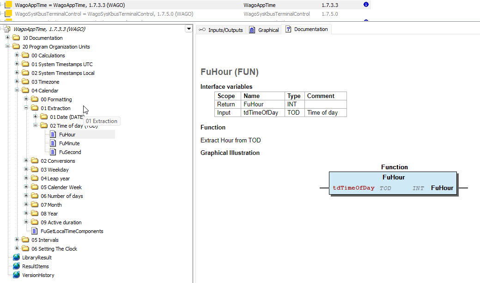Click the FuMinute document icon
Screen dimensions: 480x283
click(53, 143)
